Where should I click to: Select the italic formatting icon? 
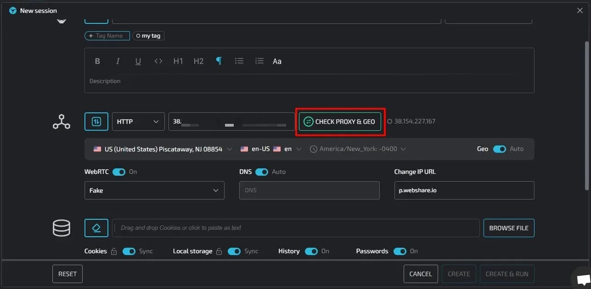pos(118,61)
